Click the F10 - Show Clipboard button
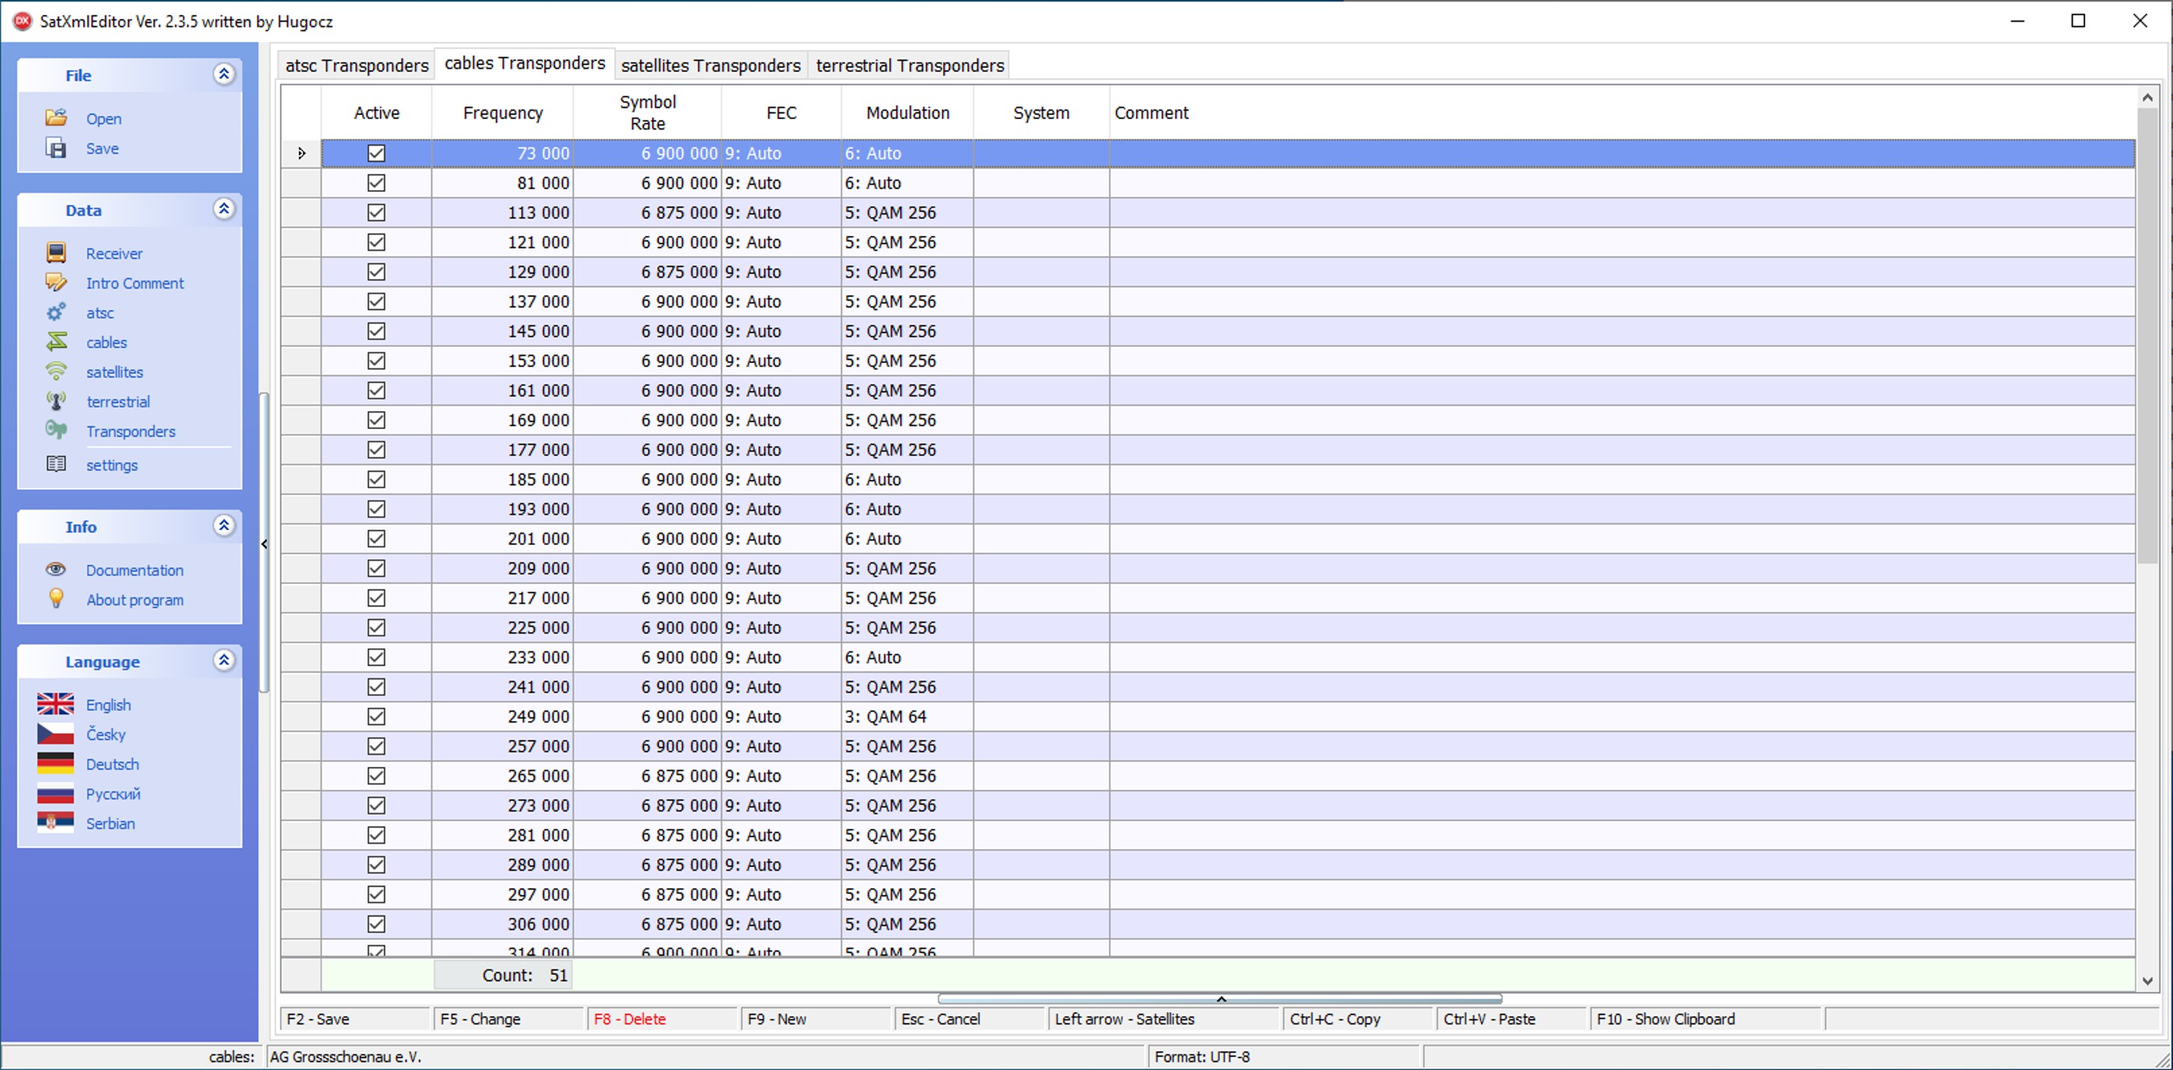The width and height of the screenshot is (2173, 1070). click(1706, 1018)
